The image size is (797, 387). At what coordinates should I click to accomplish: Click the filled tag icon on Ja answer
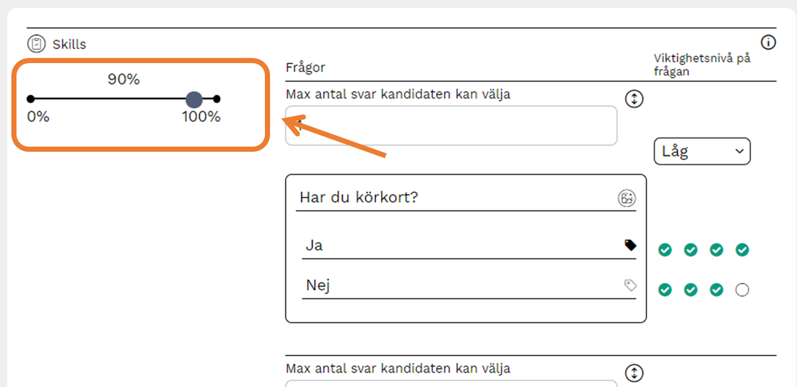pyautogui.click(x=630, y=245)
